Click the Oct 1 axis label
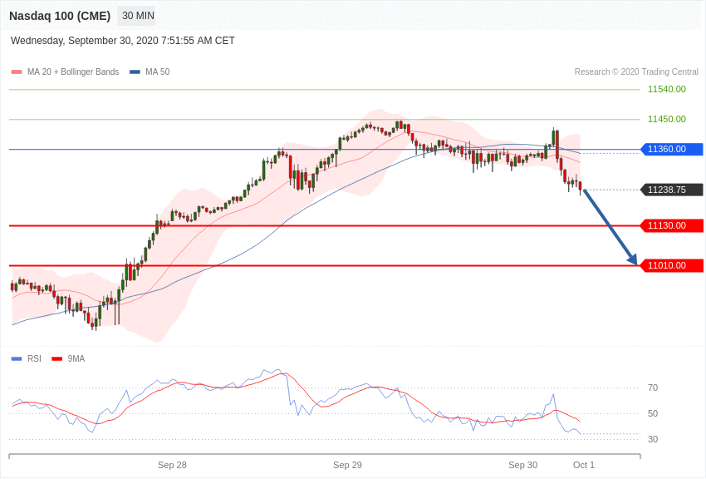706x479 pixels. point(584,465)
